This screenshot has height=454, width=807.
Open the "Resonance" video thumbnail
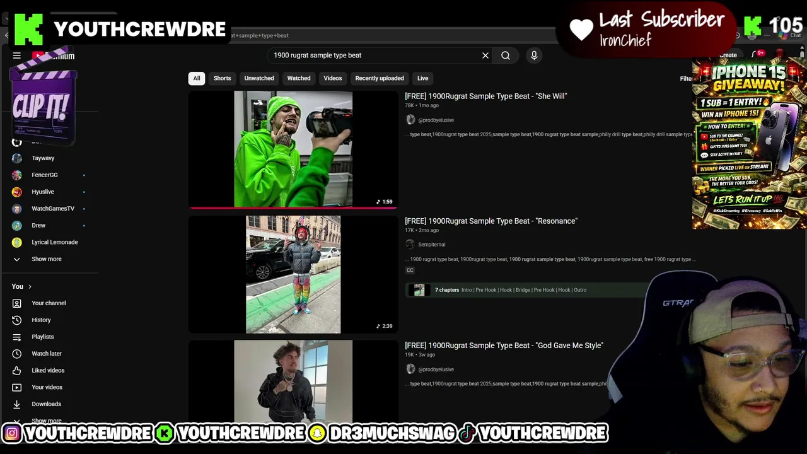(x=293, y=274)
